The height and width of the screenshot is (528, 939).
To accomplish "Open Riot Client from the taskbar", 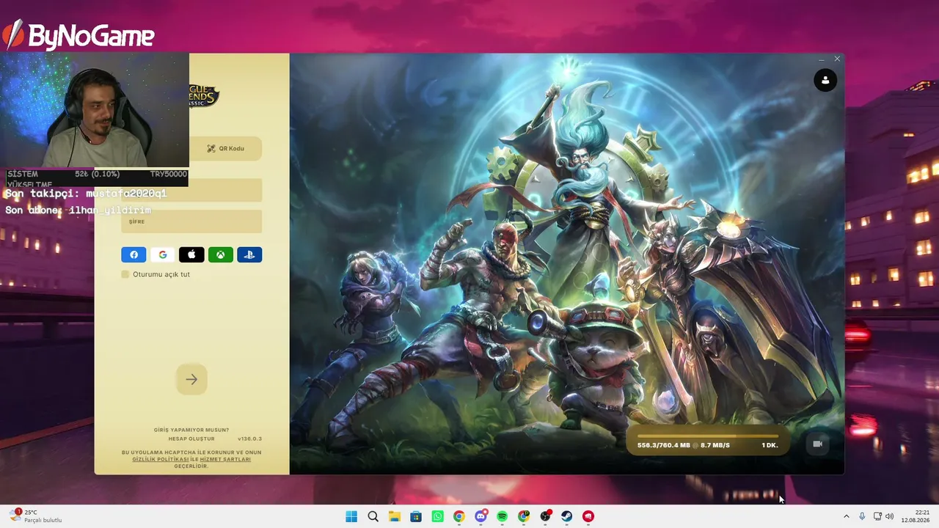I will [x=588, y=516].
